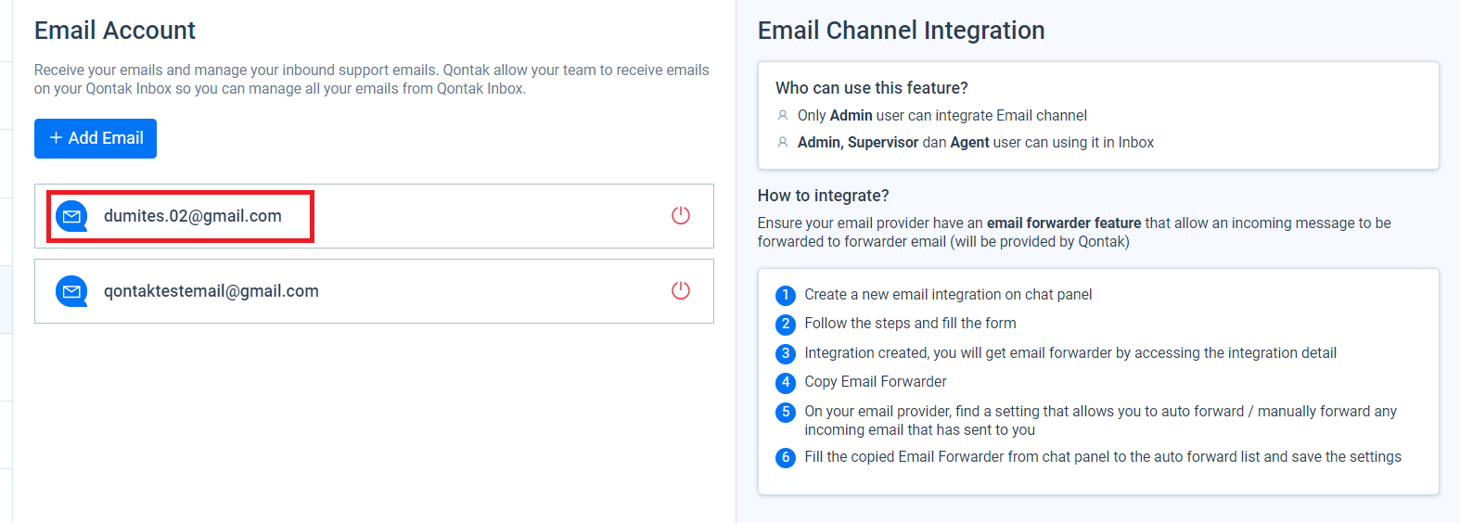Click the user icon beside 'Admin, Supervisor dan Agent'
The width and height of the screenshot is (1460, 523).
point(783,143)
